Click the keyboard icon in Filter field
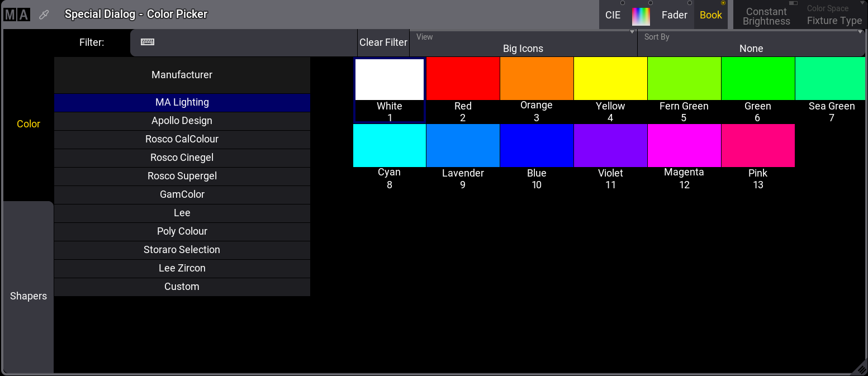 coord(148,42)
